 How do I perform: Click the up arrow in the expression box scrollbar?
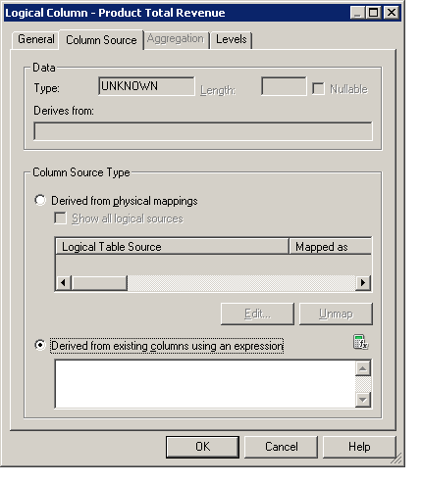click(x=363, y=368)
